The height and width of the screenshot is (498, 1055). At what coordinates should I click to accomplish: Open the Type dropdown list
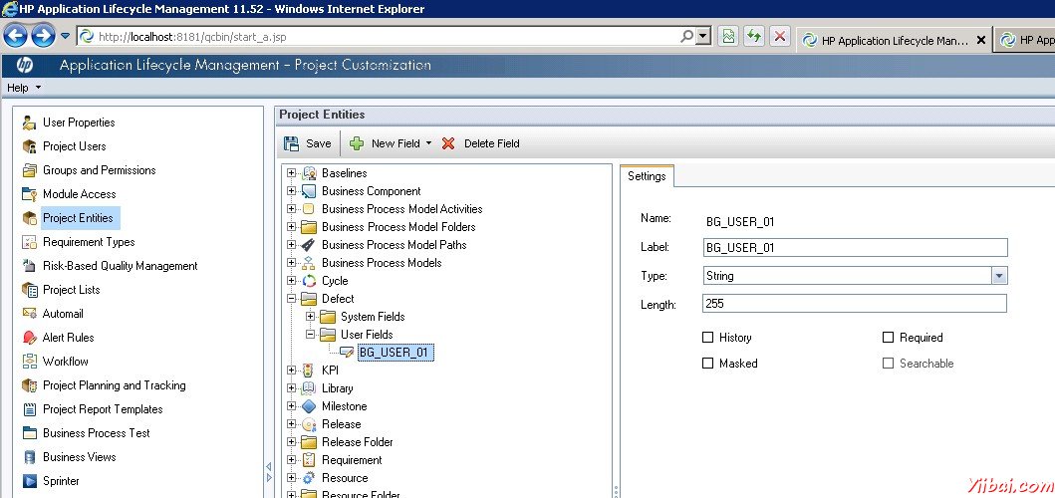[999, 276]
